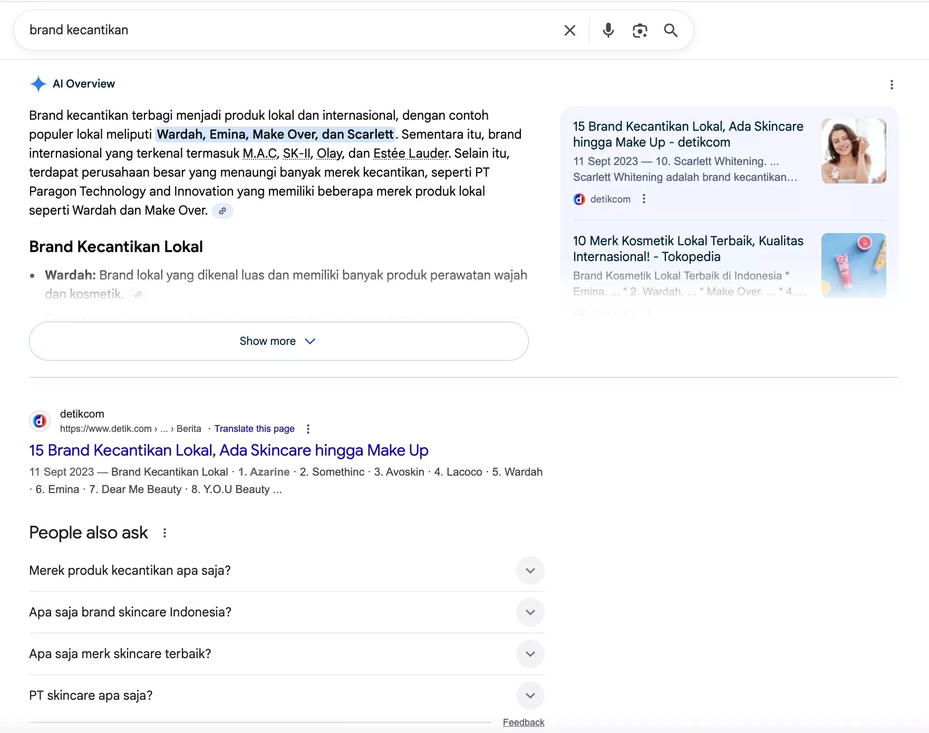
Task: Click the 'detikcom' site name above the result
Action: tap(82, 414)
